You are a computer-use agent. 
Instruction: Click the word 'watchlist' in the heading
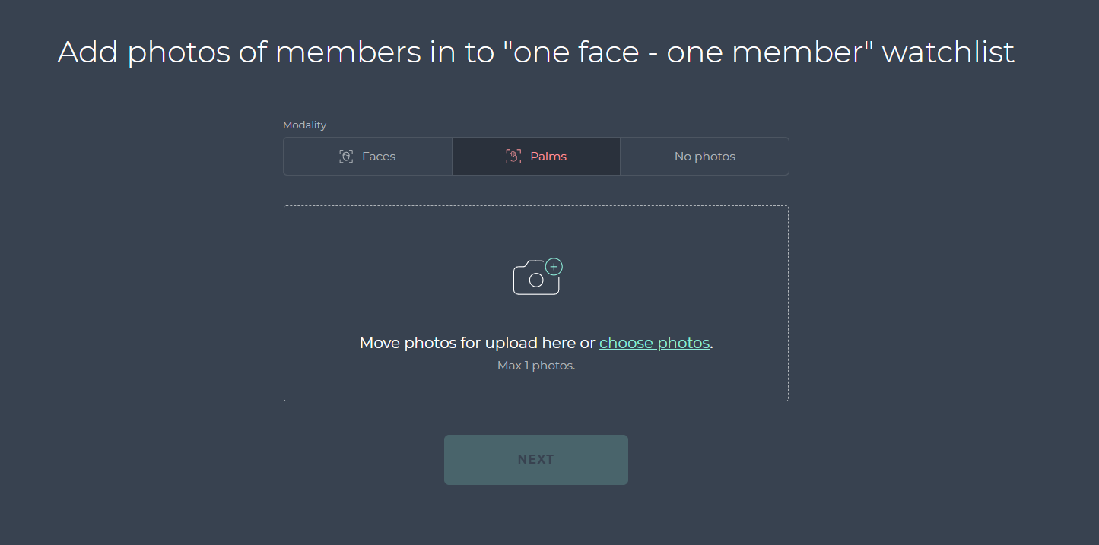pyautogui.click(x=948, y=52)
